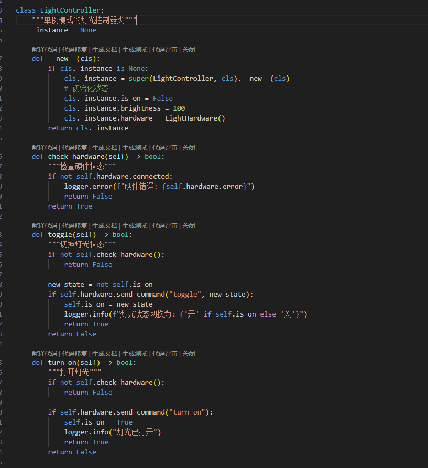
Task: Click 关闭 lens for the turn_on method
Action: click(189, 353)
